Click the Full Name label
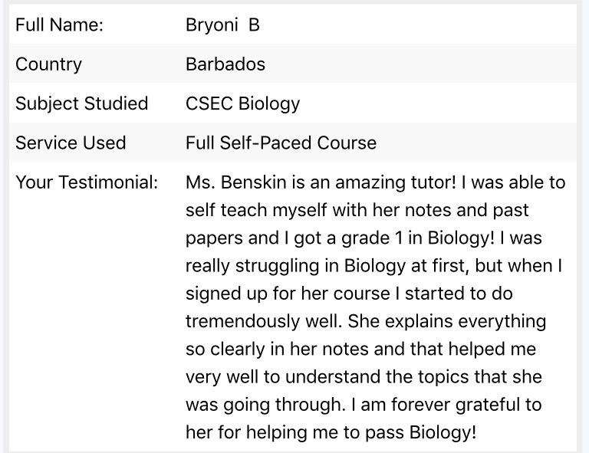 click(59, 25)
